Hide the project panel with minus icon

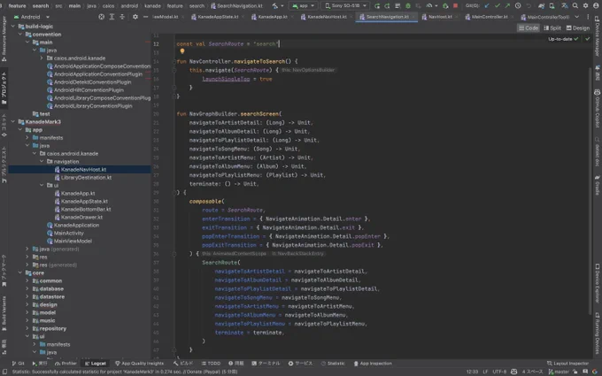coord(145,17)
